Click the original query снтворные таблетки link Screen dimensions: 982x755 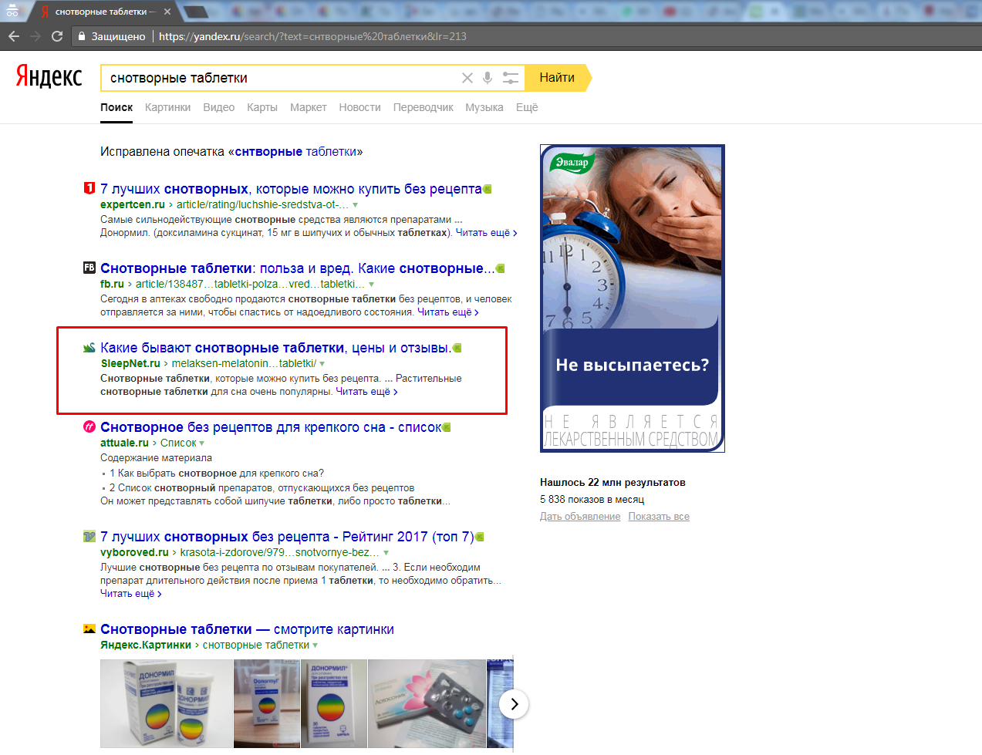point(295,151)
